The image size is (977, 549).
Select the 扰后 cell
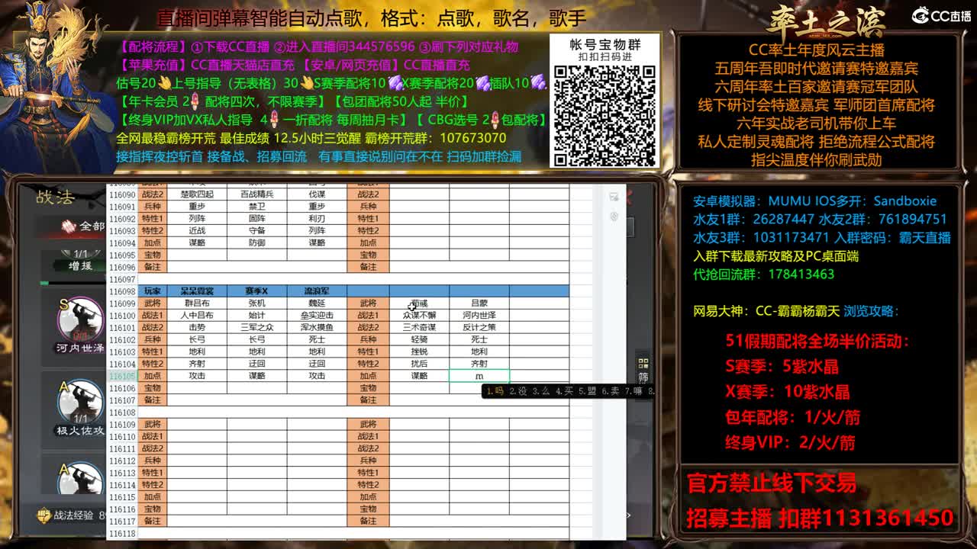tap(420, 364)
